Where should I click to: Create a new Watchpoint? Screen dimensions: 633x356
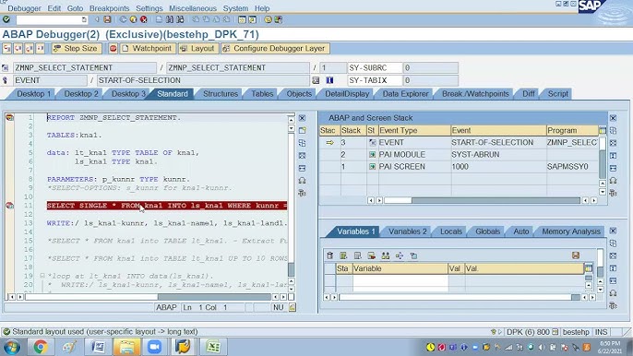pos(147,49)
